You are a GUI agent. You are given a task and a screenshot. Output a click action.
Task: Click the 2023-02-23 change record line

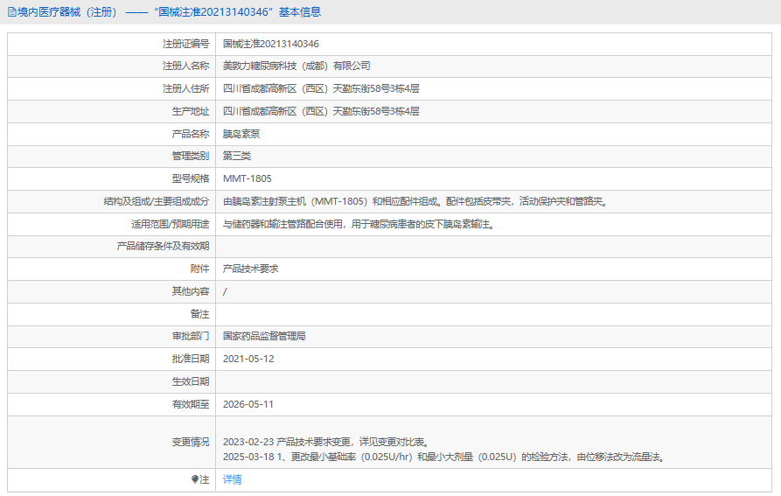pos(326,443)
